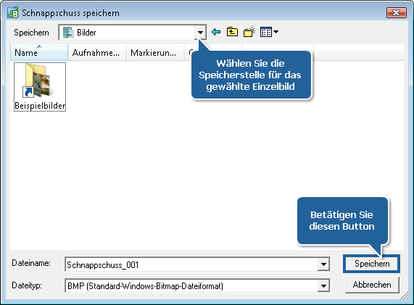Click the Speichern button
Viewport: 414px width, 305px height.
(x=371, y=264)
